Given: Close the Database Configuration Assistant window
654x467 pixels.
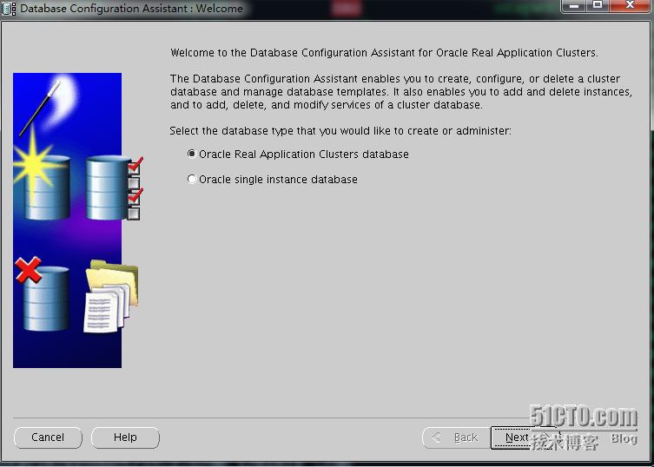Looking at the screenshot, I should (x=631, y=6).
